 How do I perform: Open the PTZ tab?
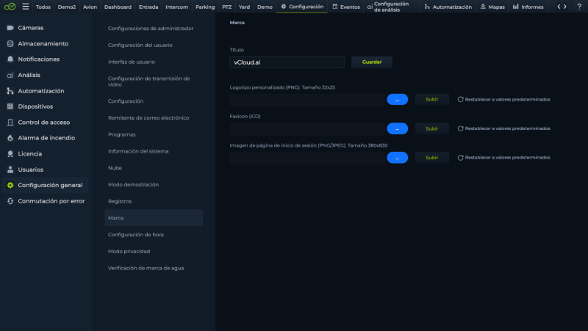click(x=227, y=7)
